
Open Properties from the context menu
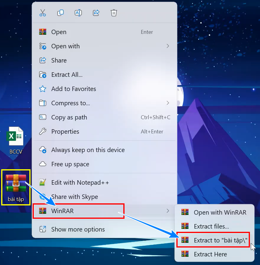(104, 132)
